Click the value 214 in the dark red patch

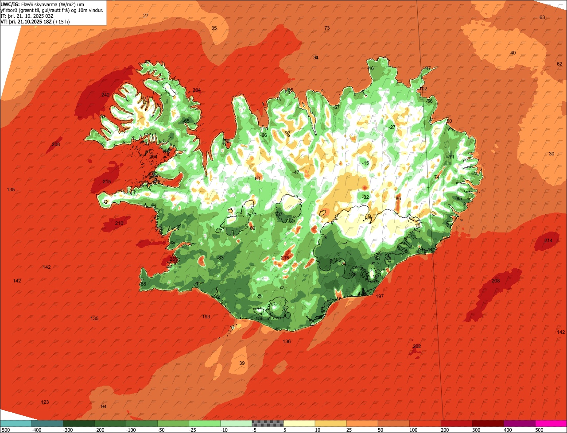pyautogui.click(x=548, y=240)
